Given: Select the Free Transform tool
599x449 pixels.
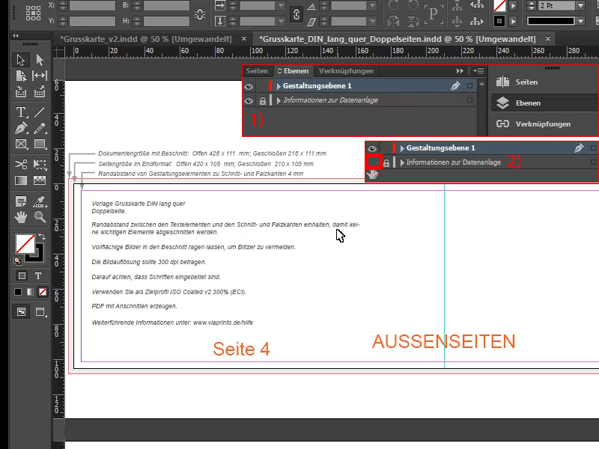Looking at the screenshot, I should (x=40, y=165).
